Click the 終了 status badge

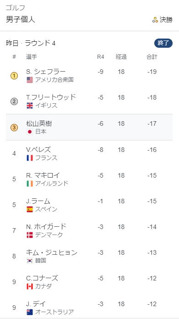[163, 43]
